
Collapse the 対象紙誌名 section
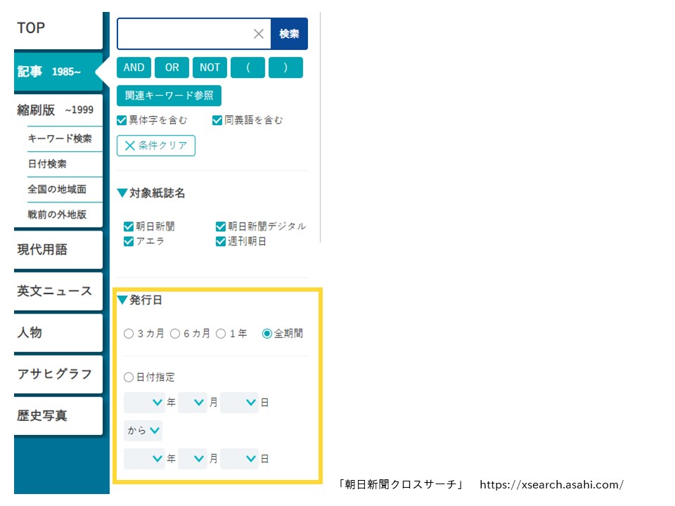[122, 193]
